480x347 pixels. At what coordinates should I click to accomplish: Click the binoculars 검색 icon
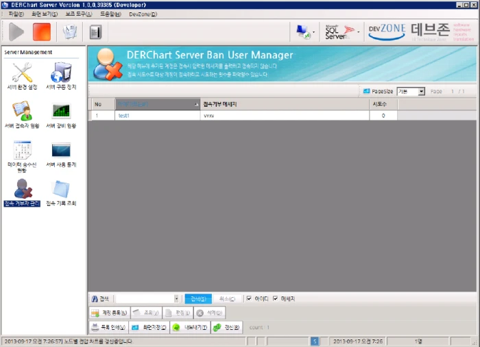[95, 298]
